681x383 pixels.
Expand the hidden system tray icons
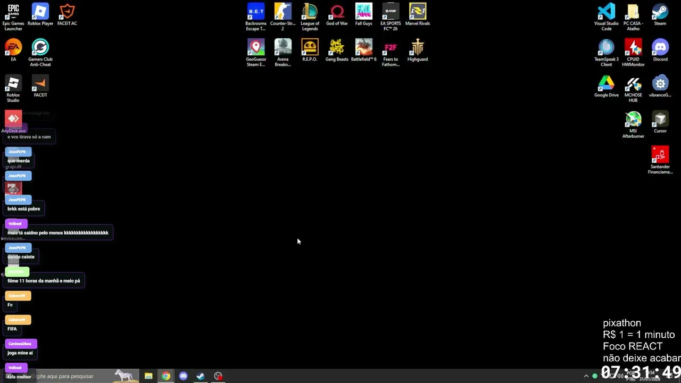point(586,376)
